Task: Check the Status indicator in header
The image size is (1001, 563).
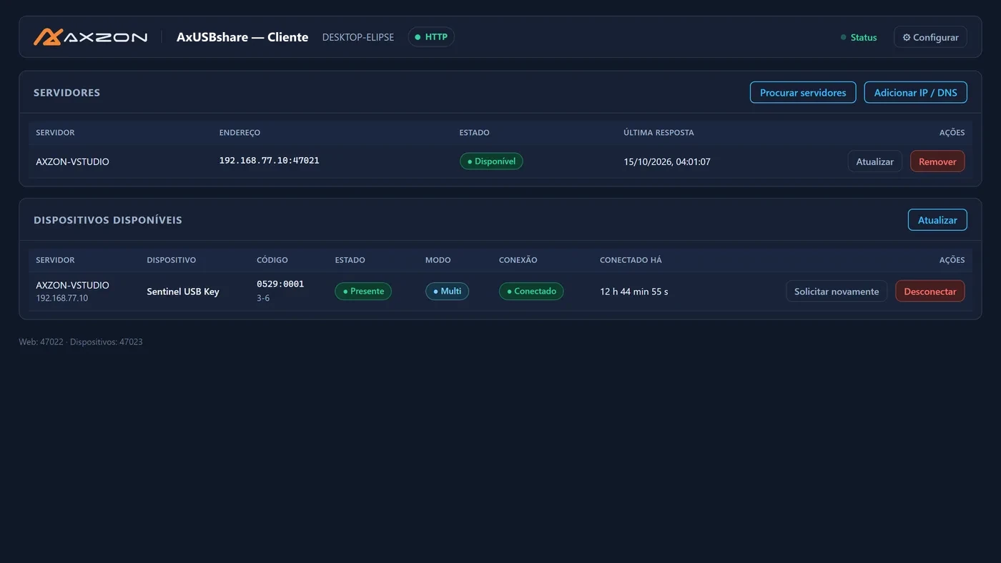Action: (x=859, y=37)
